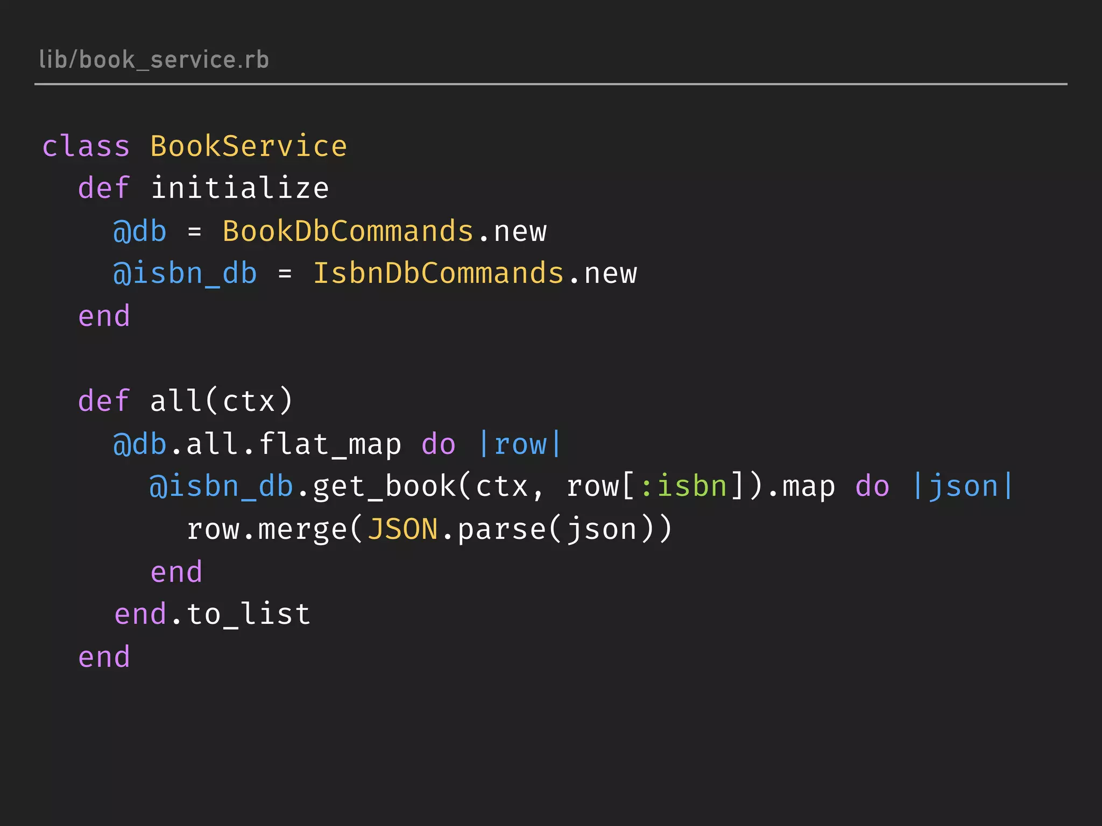Click 'parse(json)' in the merge line
This screenshot has height=826, width=1102.
pyautogui.click(x=556, y=530)
